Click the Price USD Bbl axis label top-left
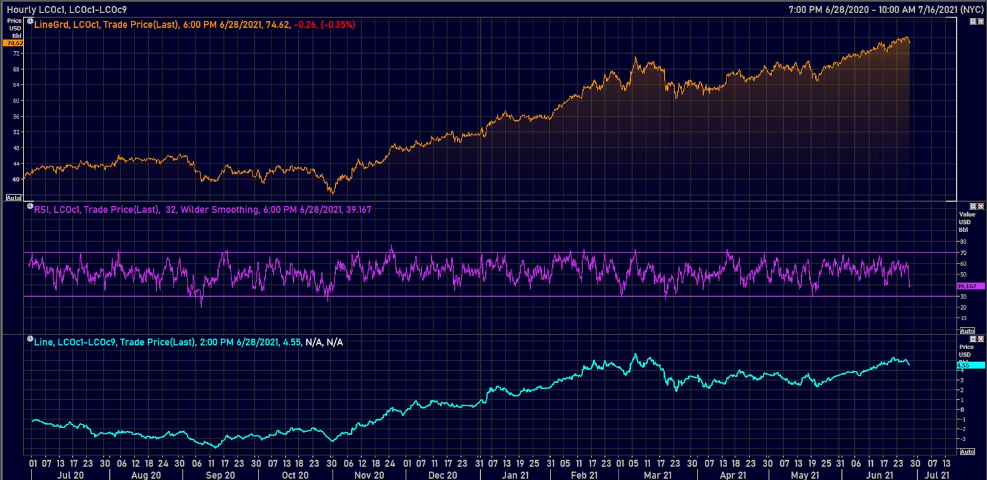The height and width of the screenshot is (480, 987). coord(14,28)
